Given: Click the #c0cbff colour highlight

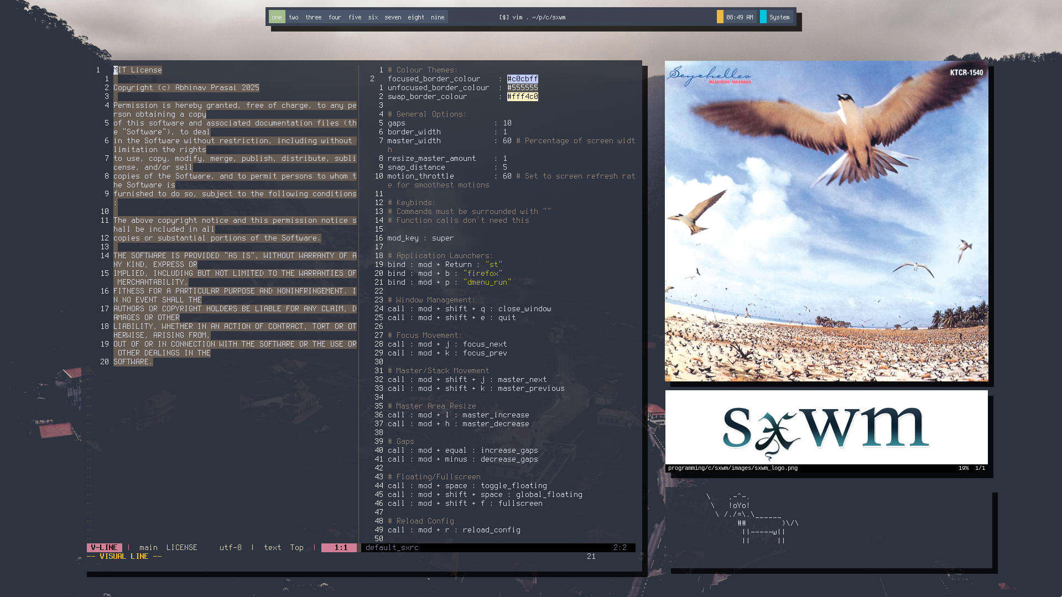Looking at the screenshot, I should coord(522,79).
